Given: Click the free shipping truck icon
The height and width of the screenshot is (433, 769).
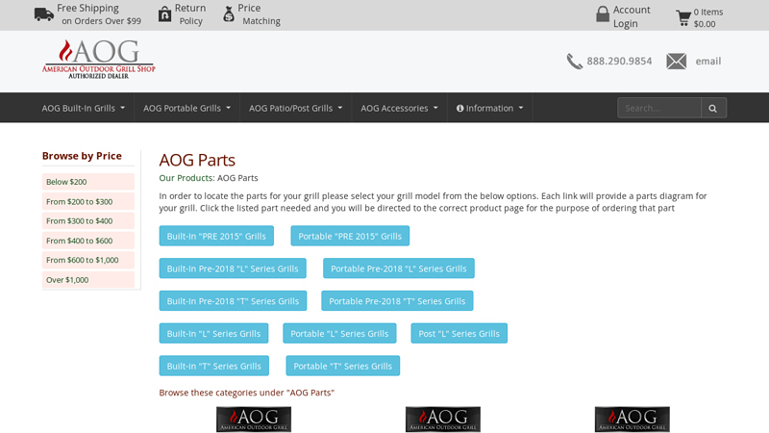Looking at the screenshot, I should pos(44,14).
